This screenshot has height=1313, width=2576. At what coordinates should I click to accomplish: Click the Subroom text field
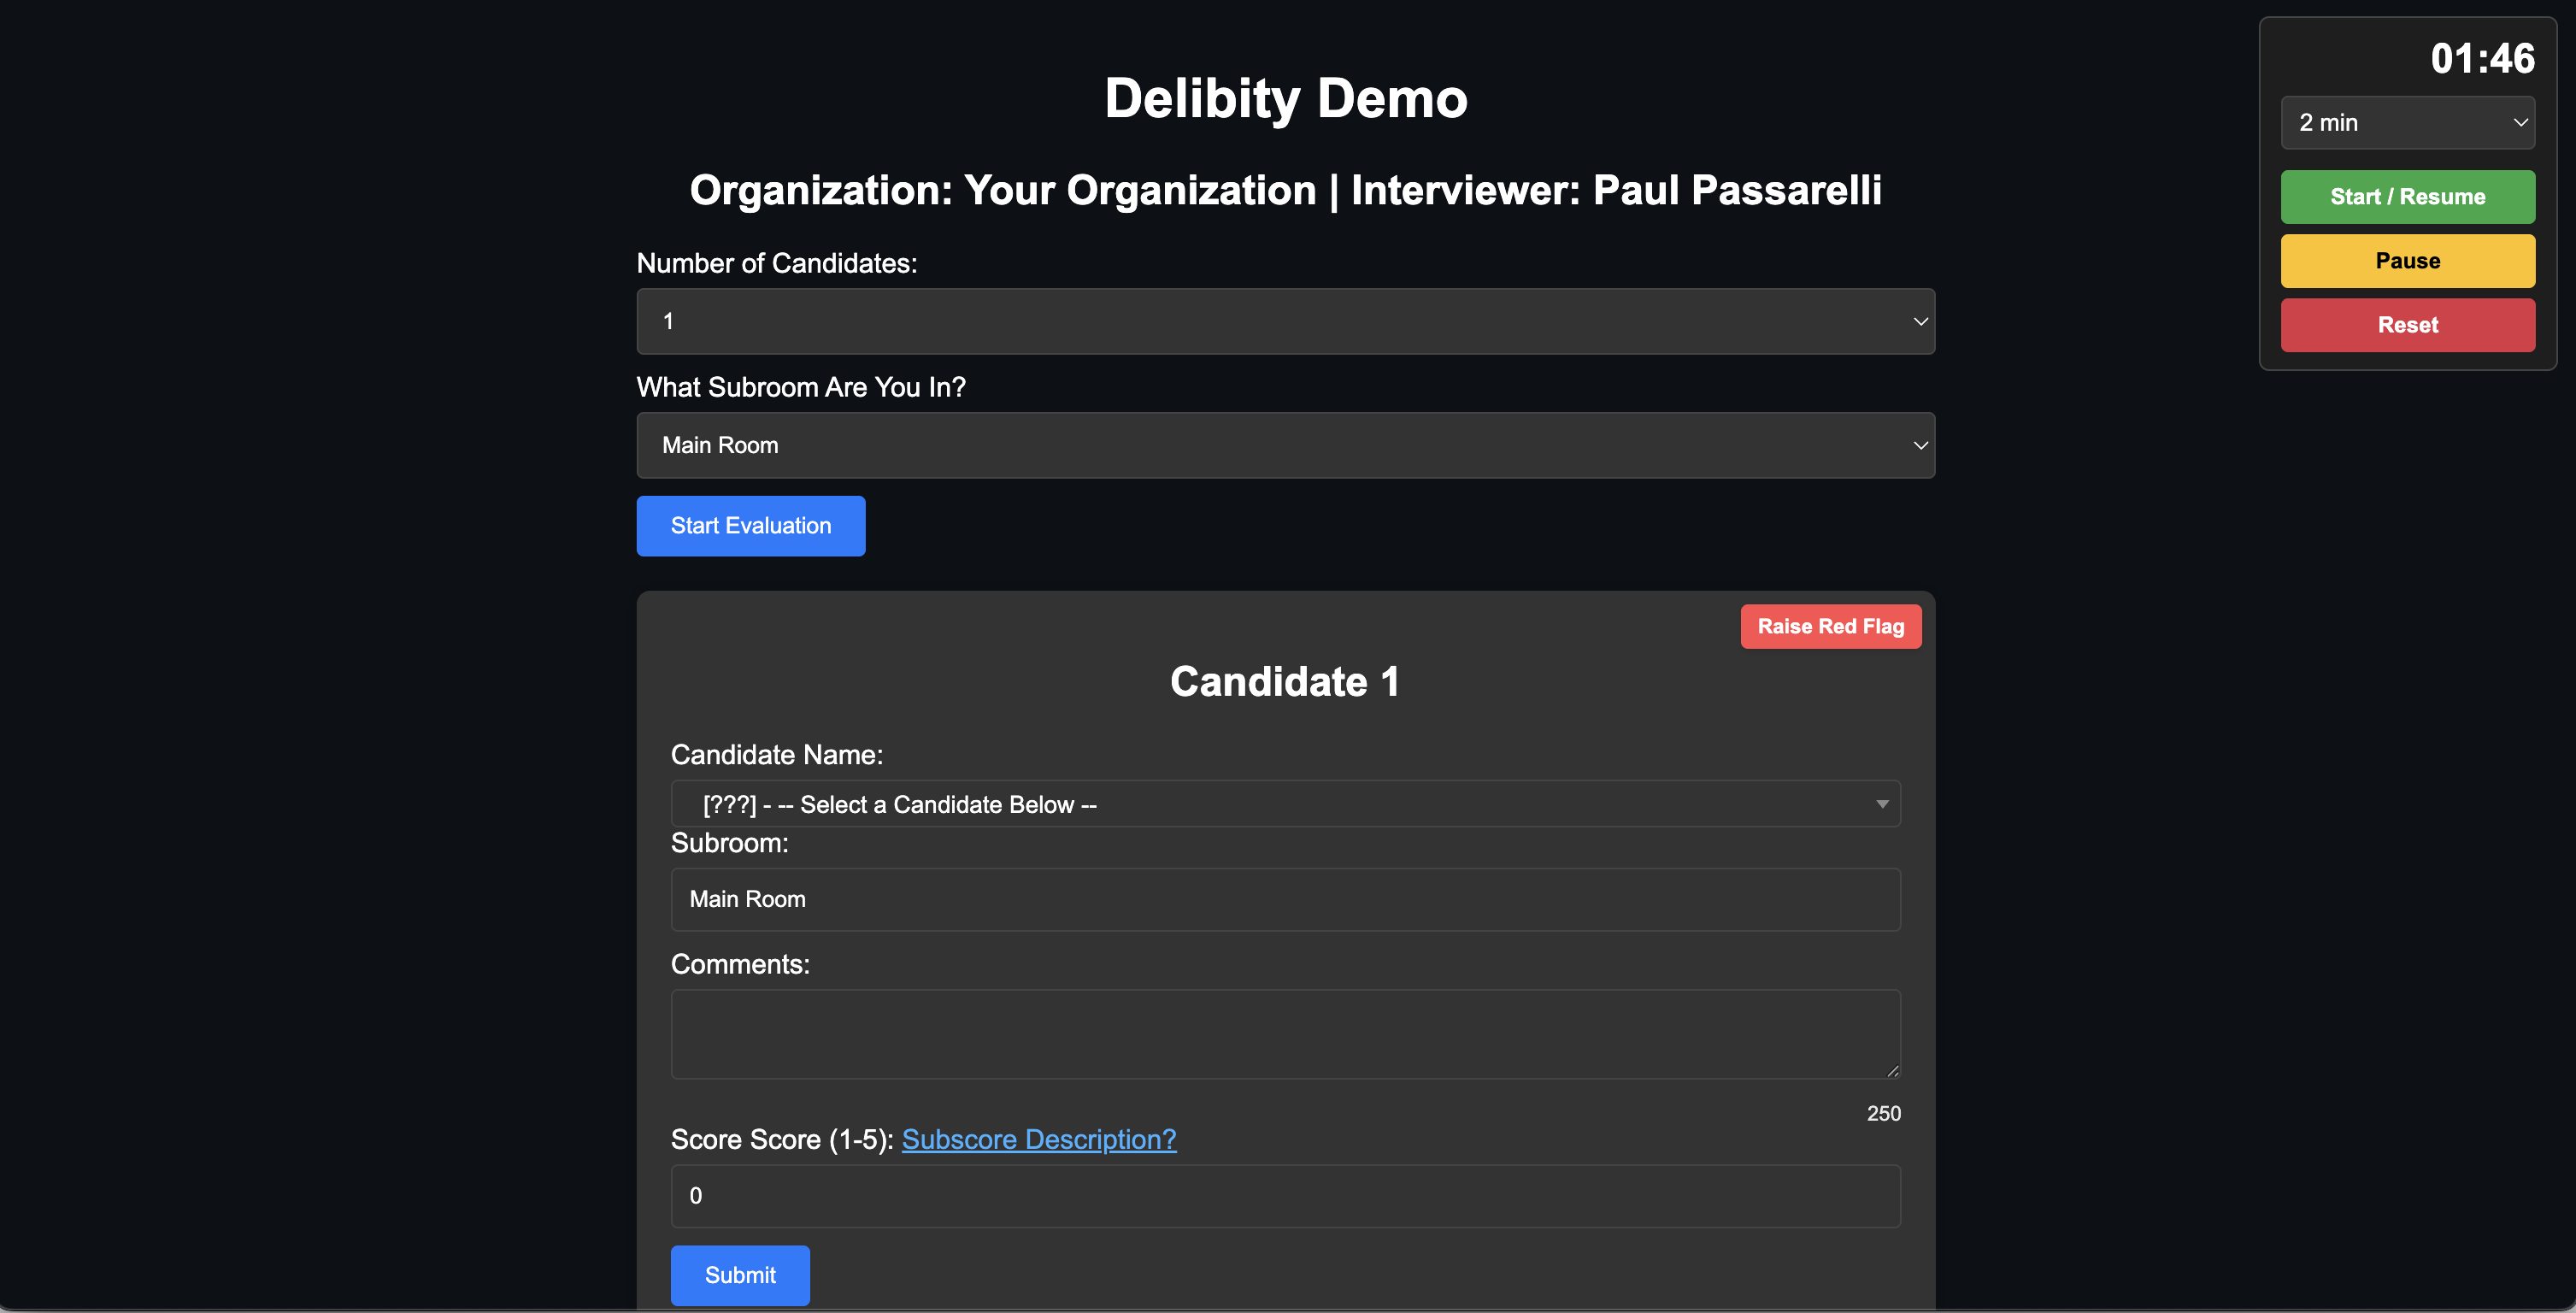click(1285, 899)
